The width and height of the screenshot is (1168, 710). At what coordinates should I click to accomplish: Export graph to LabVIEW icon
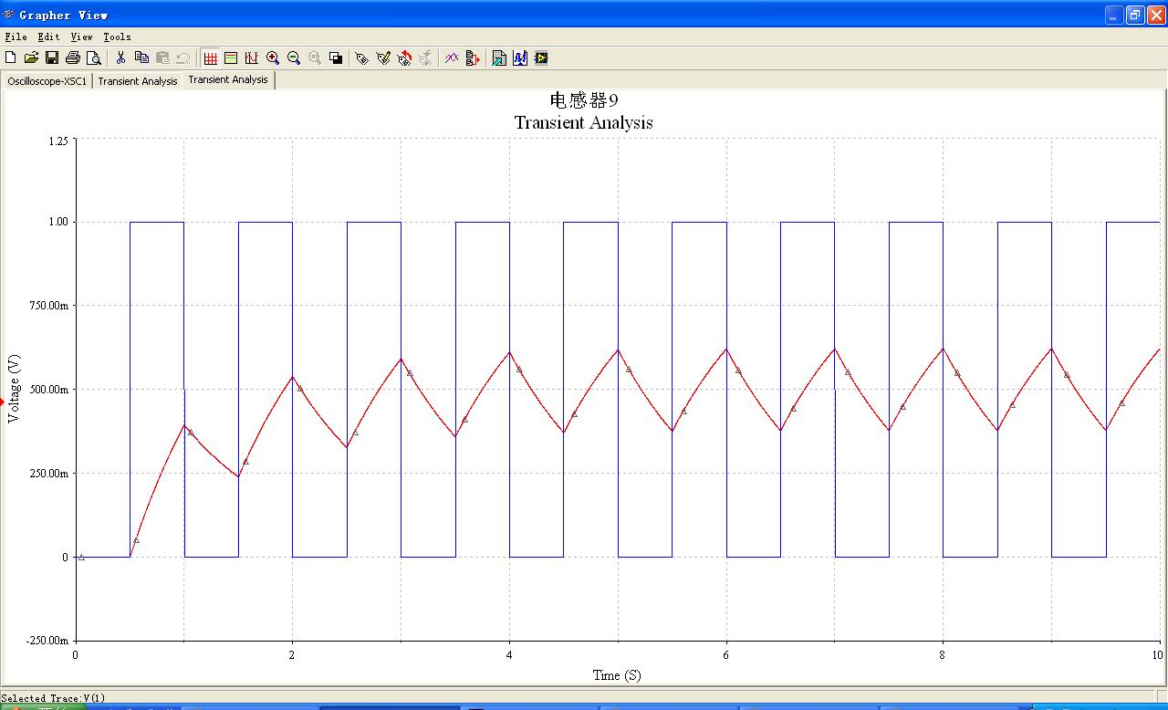pos(541,57)
